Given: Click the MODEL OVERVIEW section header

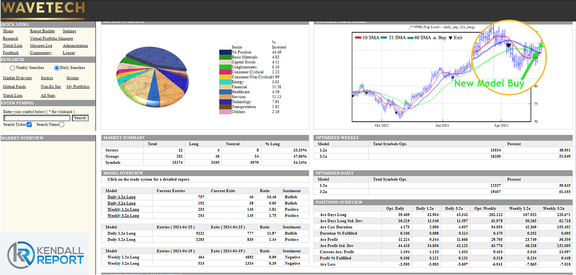Looking at the screenshot, I should click(205, 173).
